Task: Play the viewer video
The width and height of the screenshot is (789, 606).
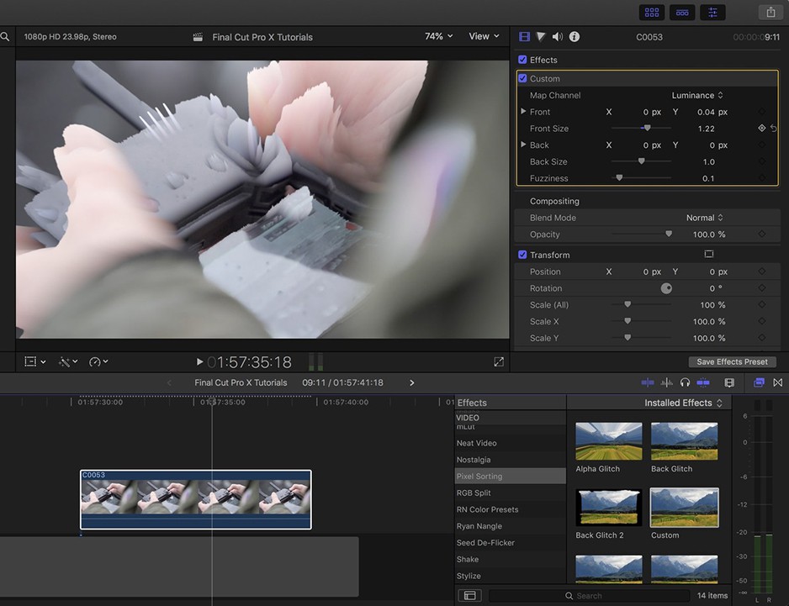Action: pos(199,362)
